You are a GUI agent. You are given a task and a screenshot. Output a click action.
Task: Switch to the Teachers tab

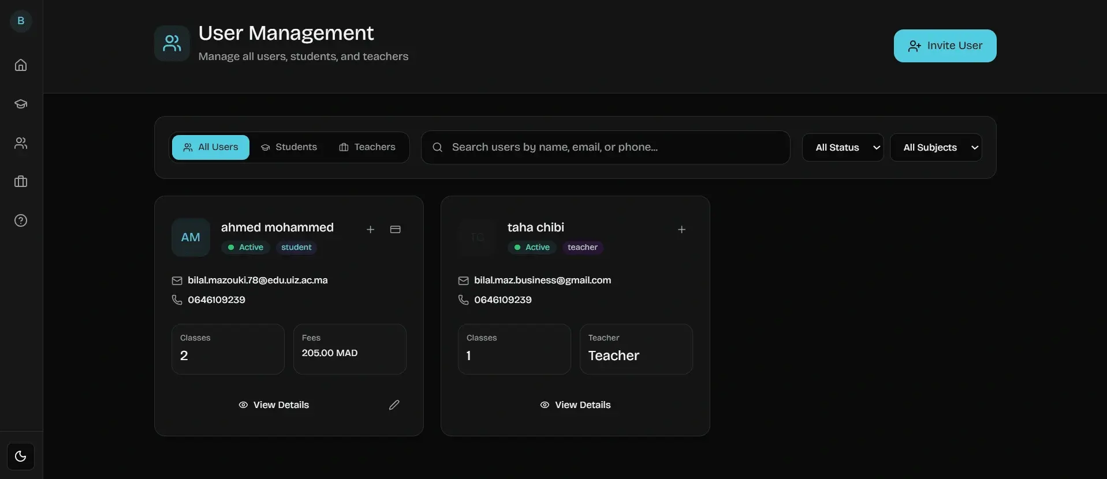(x=367, y=147)
